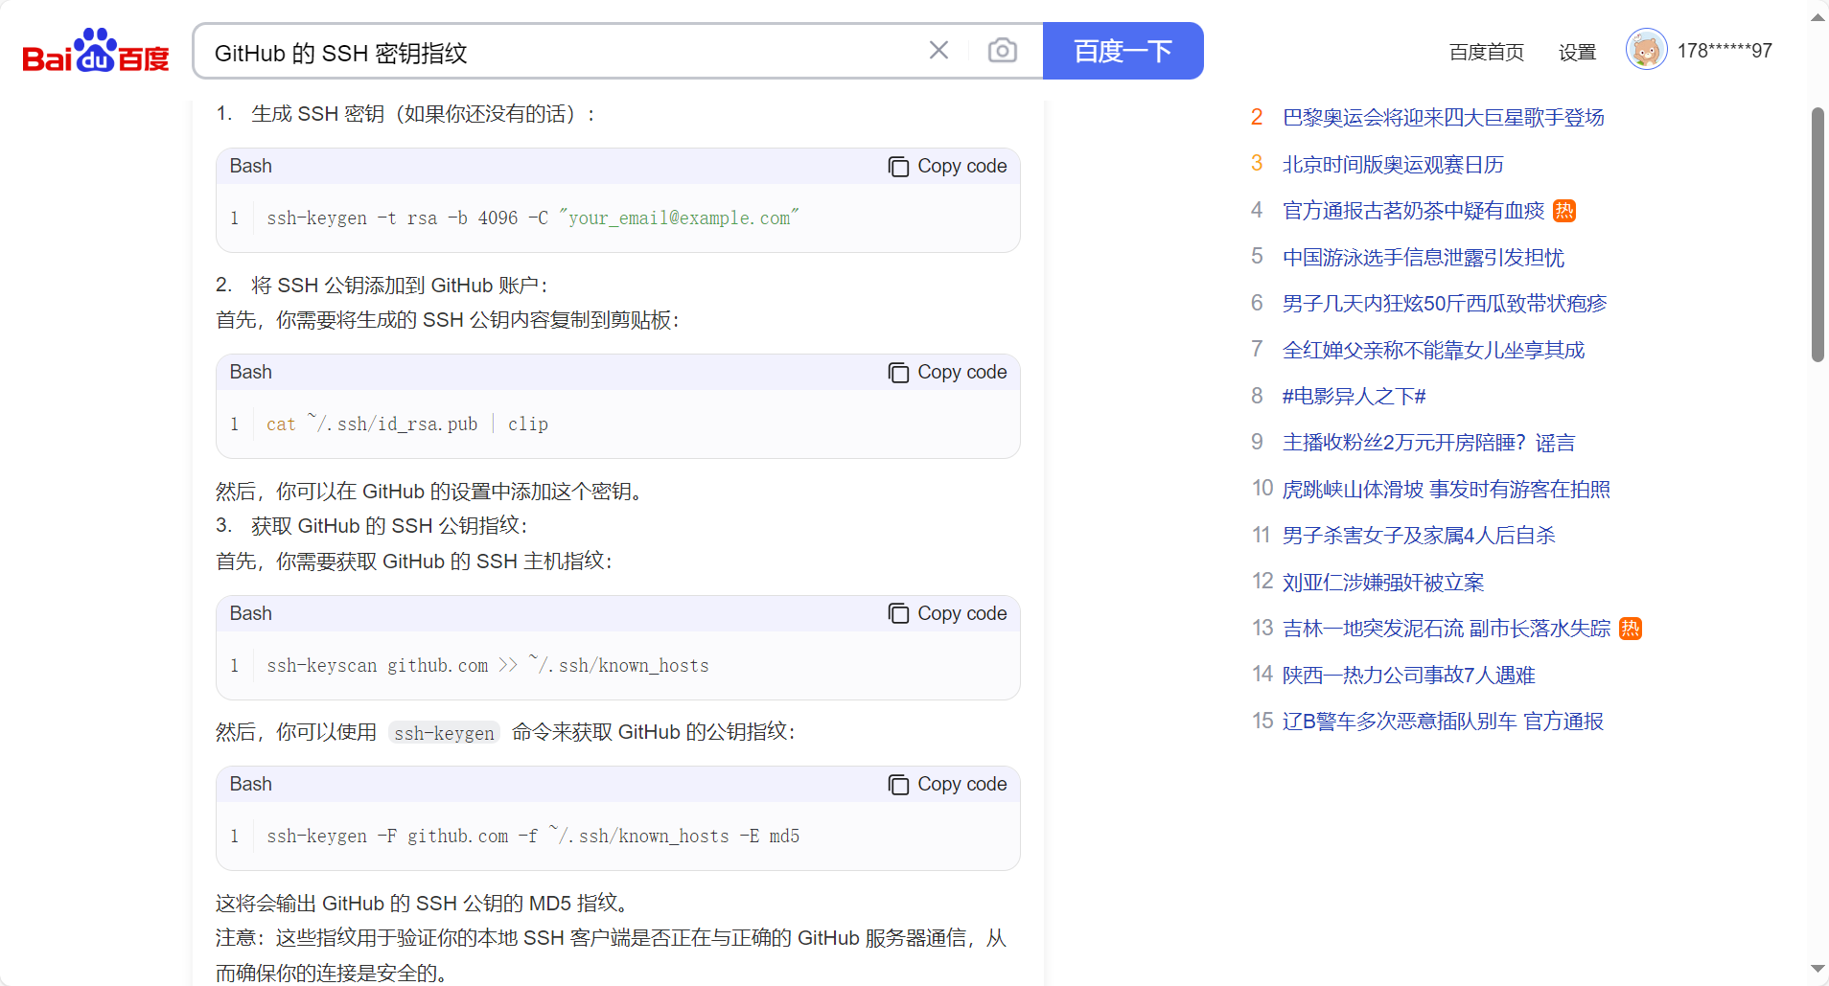The image size is (1829, 986).
Task: Open 官方通报古茗奶茶中疑有血痰
Action: pos(1413,211)
